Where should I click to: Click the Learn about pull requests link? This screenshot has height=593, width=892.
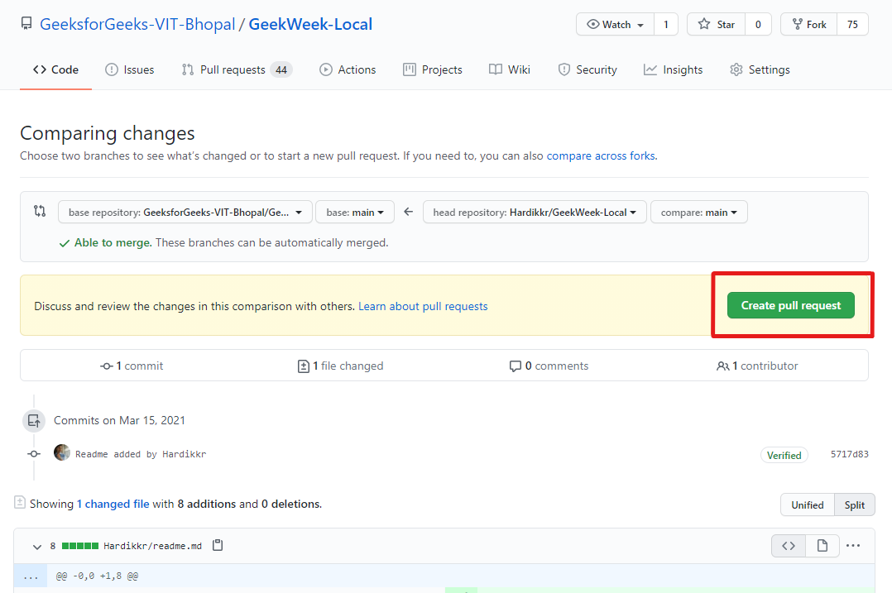pyautogui.click(x=423, y=307)
